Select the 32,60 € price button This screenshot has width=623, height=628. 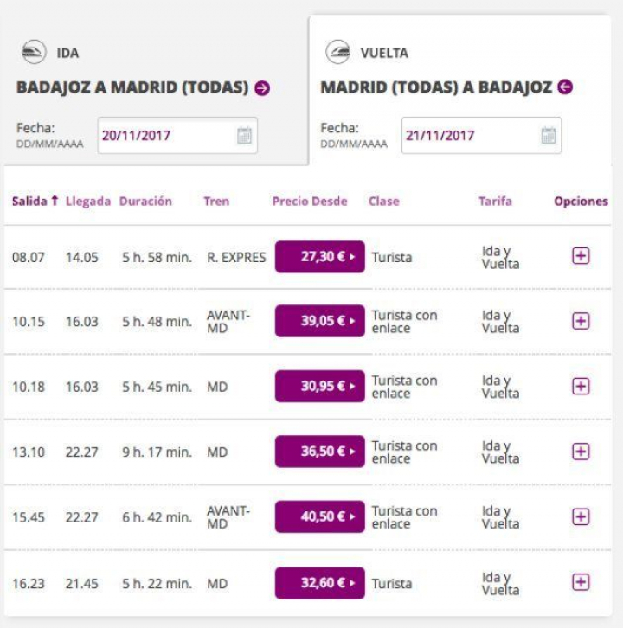pos(319,583)
